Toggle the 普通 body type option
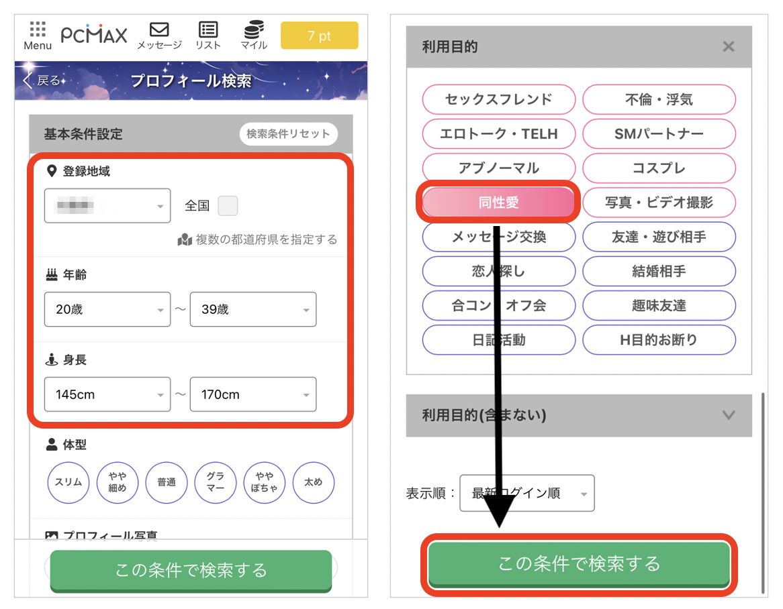The image size is (783, 609). 167,482
